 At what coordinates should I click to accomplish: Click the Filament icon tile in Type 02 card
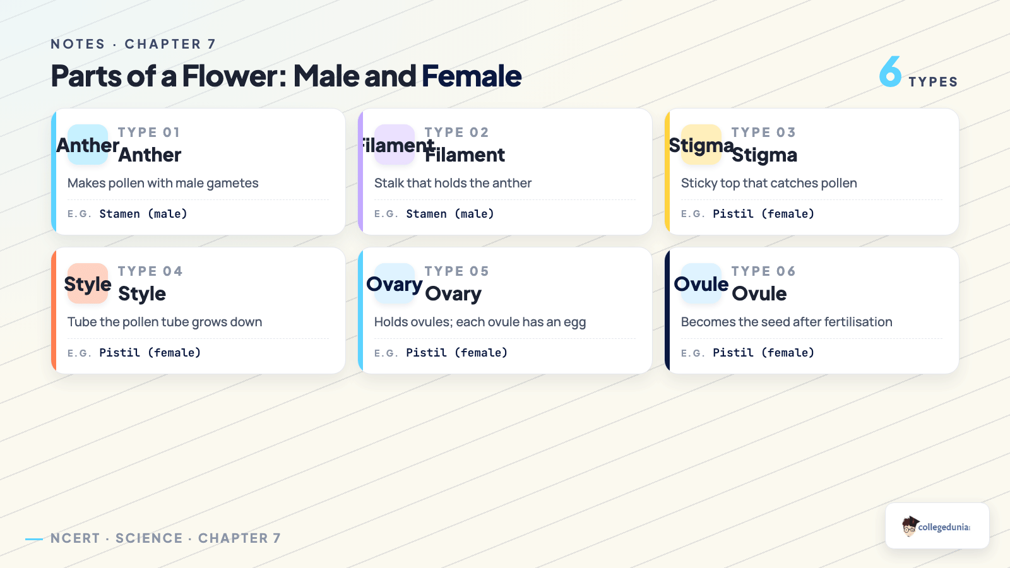[x=395, y=145]
